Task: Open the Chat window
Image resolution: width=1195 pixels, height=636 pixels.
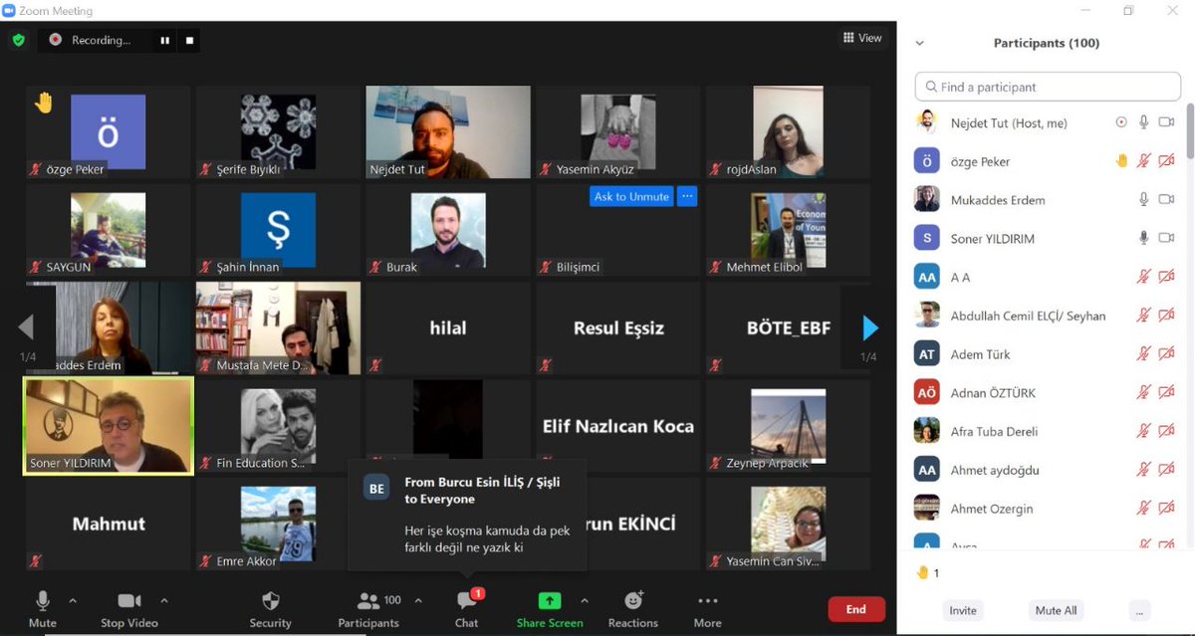Action: [466, 607]
